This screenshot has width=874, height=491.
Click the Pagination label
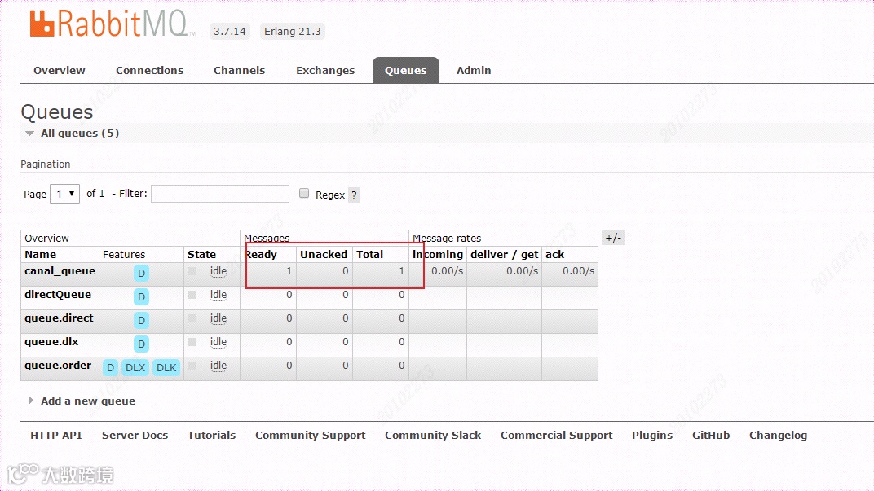click(x=46, y=164)
